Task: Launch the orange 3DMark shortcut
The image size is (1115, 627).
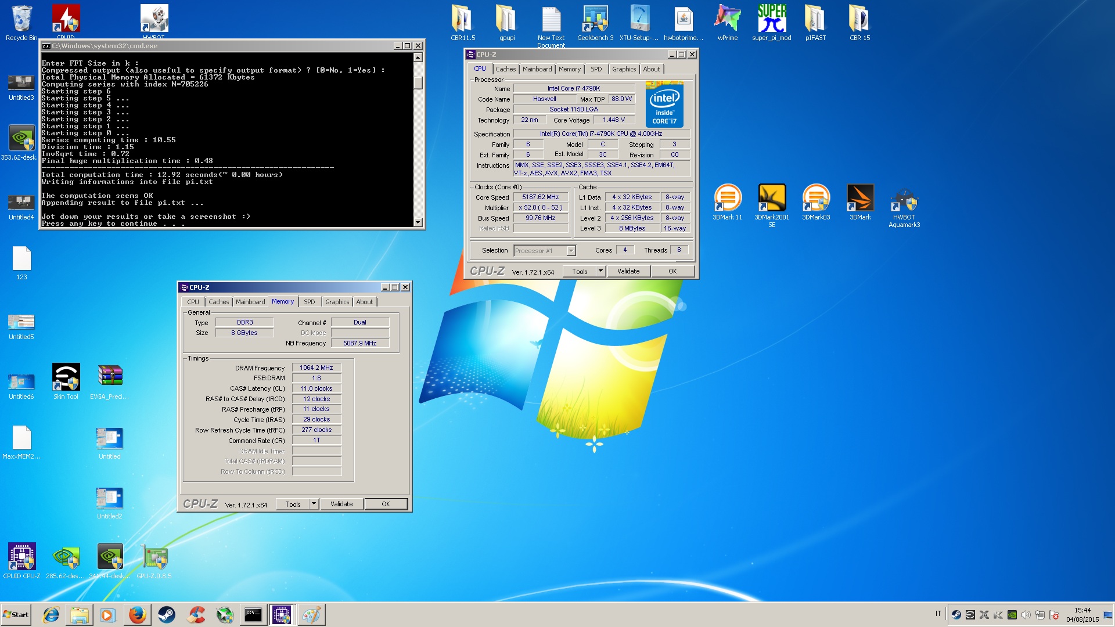Action: [x=860, y=202]
